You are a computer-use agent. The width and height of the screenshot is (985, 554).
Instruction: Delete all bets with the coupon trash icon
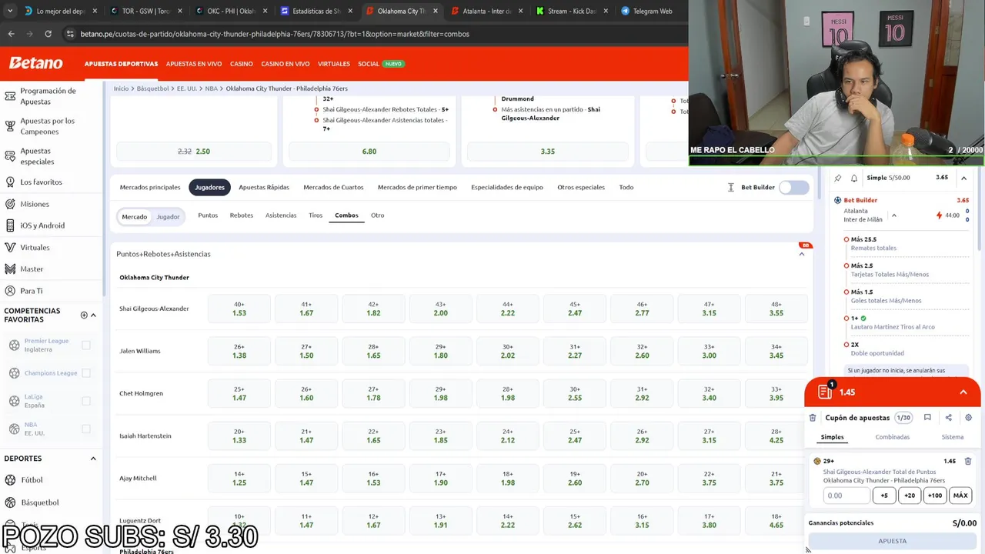(813, 418)
